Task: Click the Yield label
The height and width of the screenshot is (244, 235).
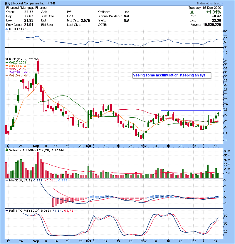Action: 102,20
